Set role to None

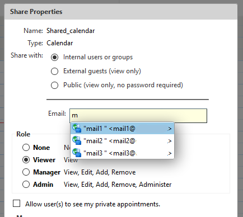pyautogui.click(x=26, y=148)
